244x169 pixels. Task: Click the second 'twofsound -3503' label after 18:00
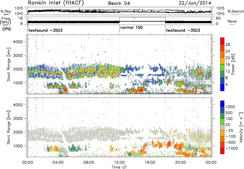(183, 30)
